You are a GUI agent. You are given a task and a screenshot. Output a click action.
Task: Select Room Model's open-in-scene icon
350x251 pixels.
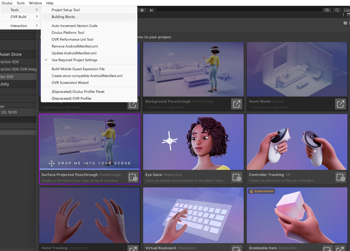coord(340,104)
